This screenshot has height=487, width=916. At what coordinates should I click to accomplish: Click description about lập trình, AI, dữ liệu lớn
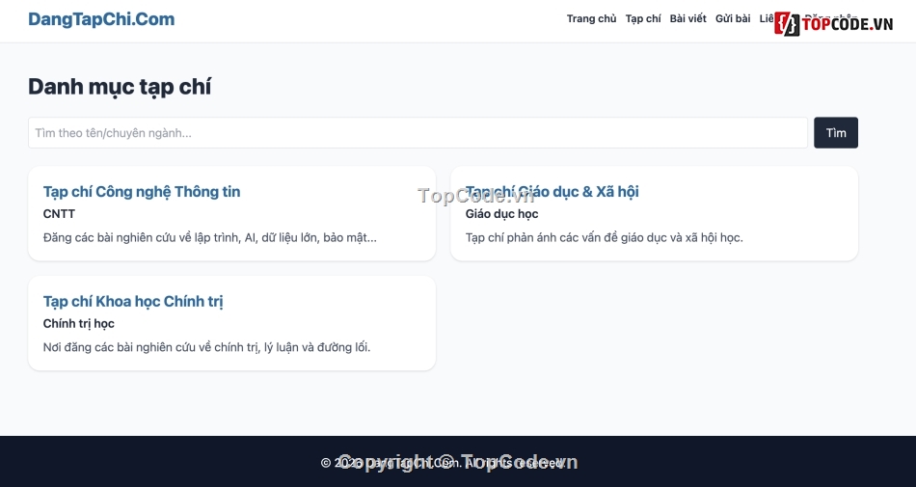click(210, 237)
